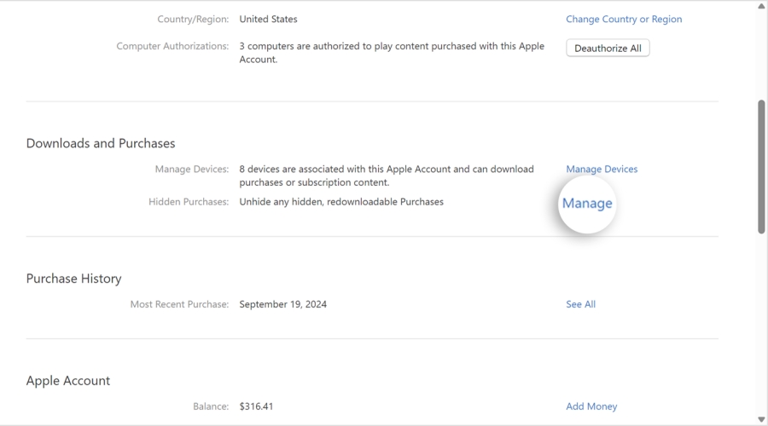768x426 pixels.
Task: Select the Apple Account heading
Action: [68, 381]
